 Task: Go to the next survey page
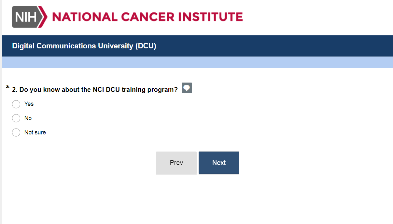point(219,163)
